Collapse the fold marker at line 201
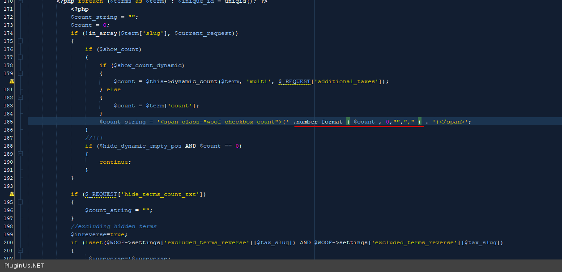 click(x=20, y=251)
